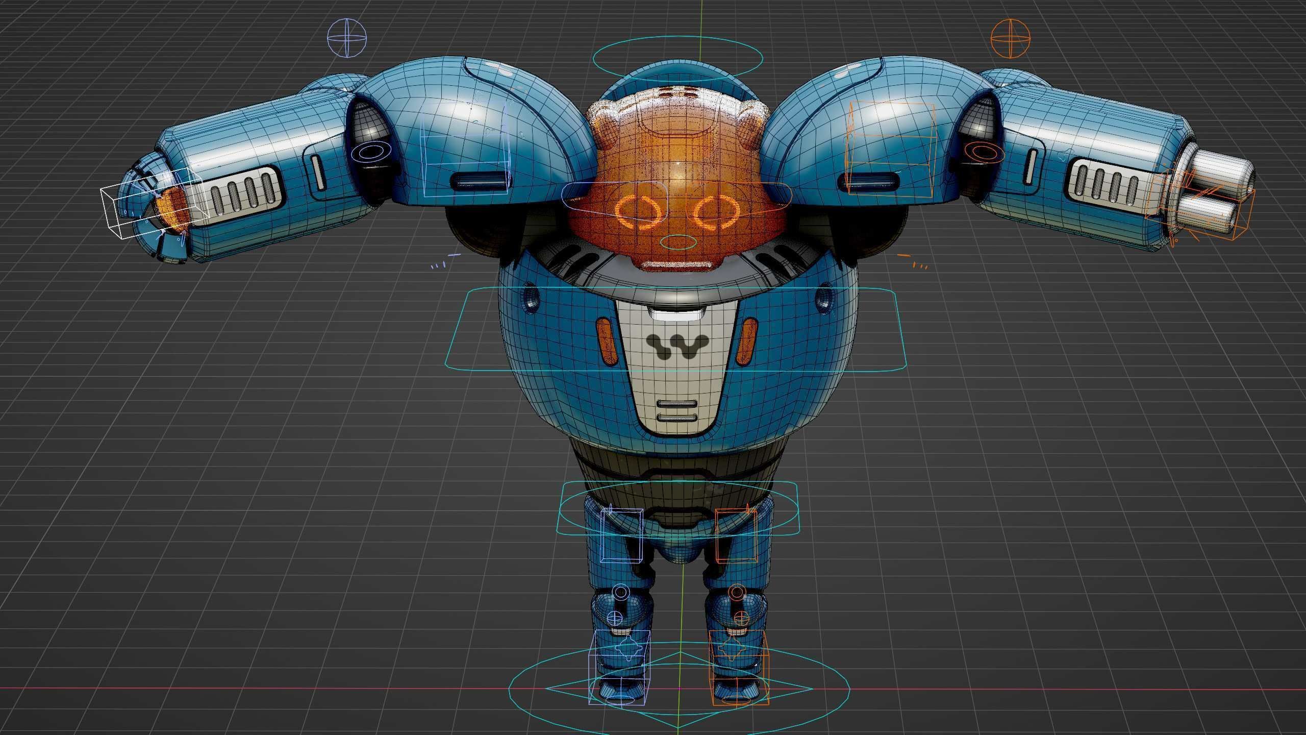Select the purple elbow ring controller
Viewport: 1306px width, 735px height.
pyautogui.click(x=371, y=151)
